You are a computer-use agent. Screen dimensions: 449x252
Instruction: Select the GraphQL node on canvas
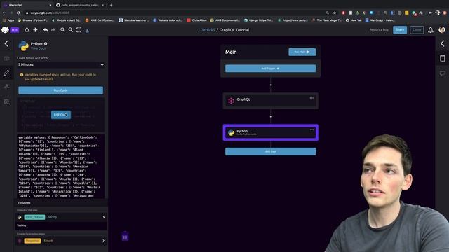pos(270,101)
